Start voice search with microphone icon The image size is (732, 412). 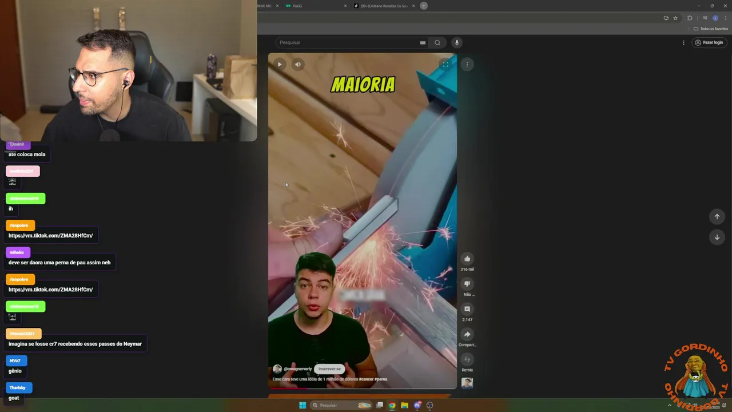pyautogui.click(x=456, y=42)
